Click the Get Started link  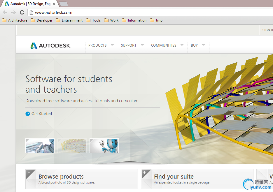(x=42, y=114)
